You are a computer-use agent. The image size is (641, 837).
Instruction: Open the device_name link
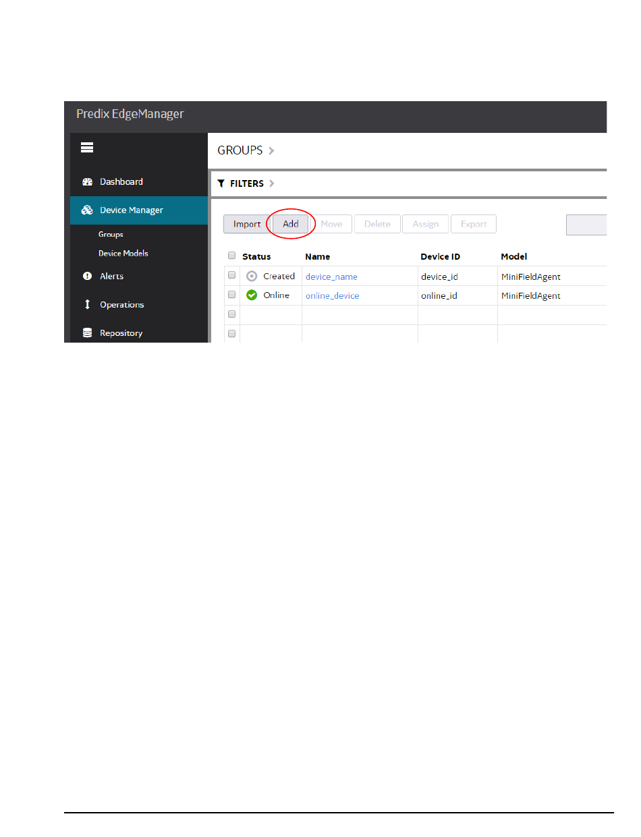coord(331,277)
